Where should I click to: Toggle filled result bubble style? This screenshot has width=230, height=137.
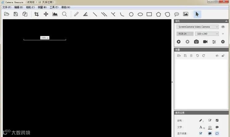(210, 133)
